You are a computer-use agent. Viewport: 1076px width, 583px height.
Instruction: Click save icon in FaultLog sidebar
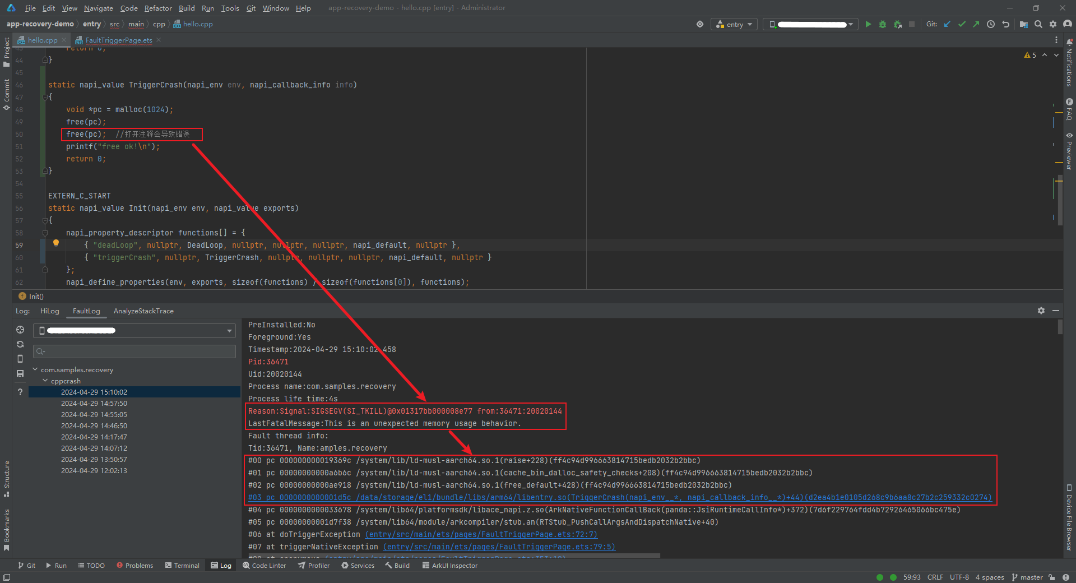pyautogui.click(x=20, y=373)
